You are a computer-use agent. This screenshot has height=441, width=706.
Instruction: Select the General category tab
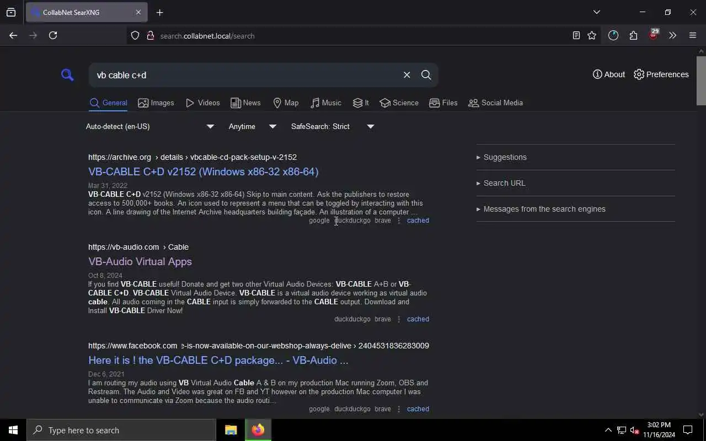pos(109,103)
